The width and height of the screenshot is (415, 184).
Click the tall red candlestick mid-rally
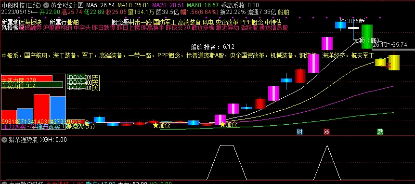click(300, 76)
